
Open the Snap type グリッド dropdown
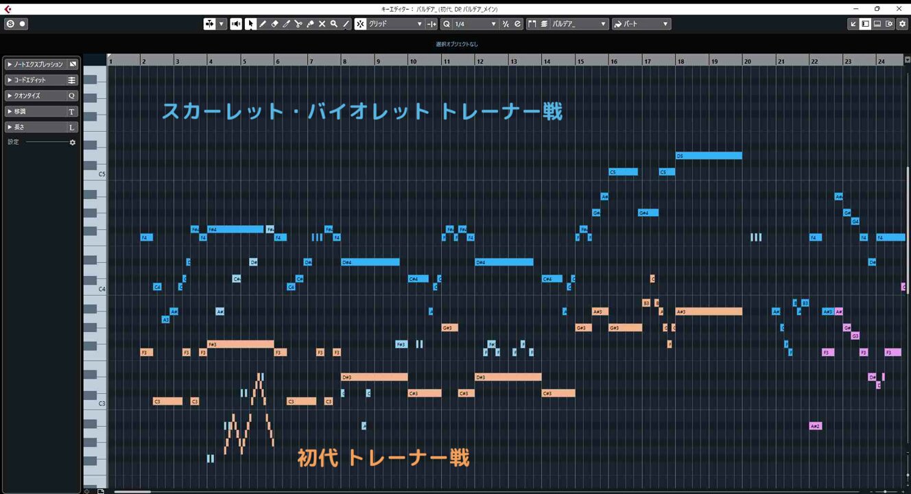pyautogui.click(x=397, y=24)
